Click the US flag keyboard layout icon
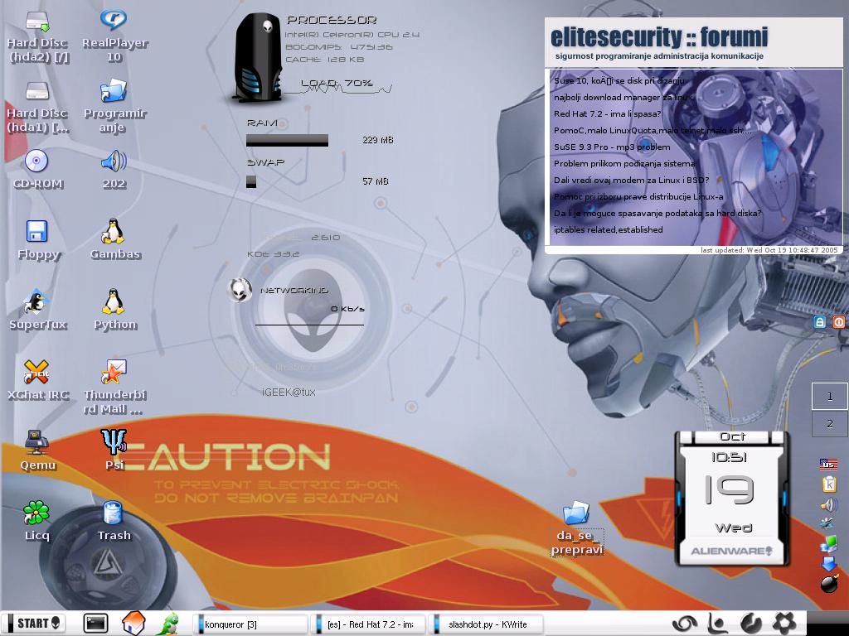Viewport: 849px width, 636px height. [x=828, y=464]
